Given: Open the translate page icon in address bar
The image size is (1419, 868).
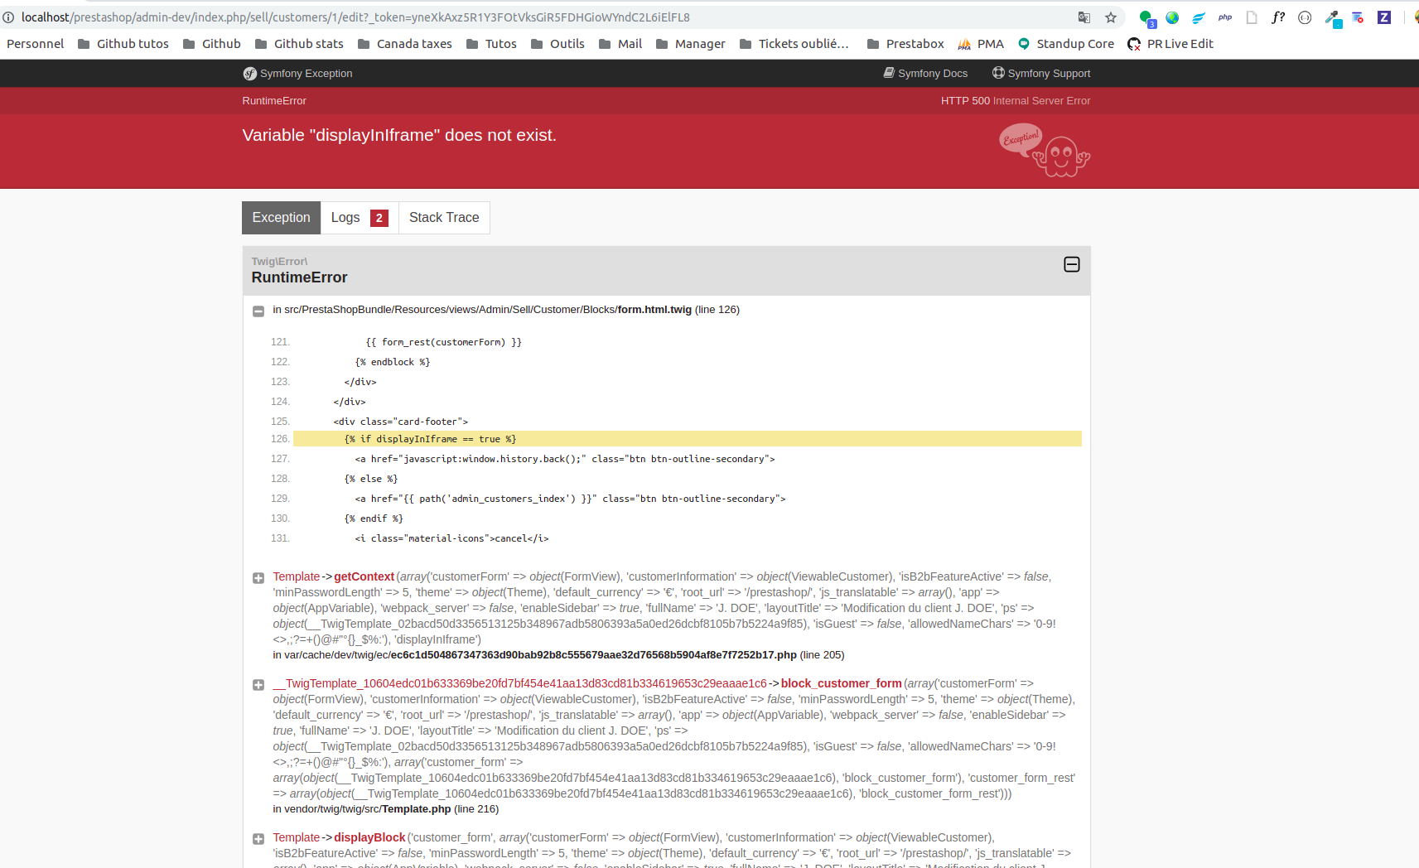Looking at the screenshot, I should point(1084,17).
